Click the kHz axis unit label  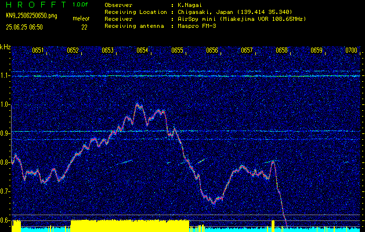pos(5,47)
